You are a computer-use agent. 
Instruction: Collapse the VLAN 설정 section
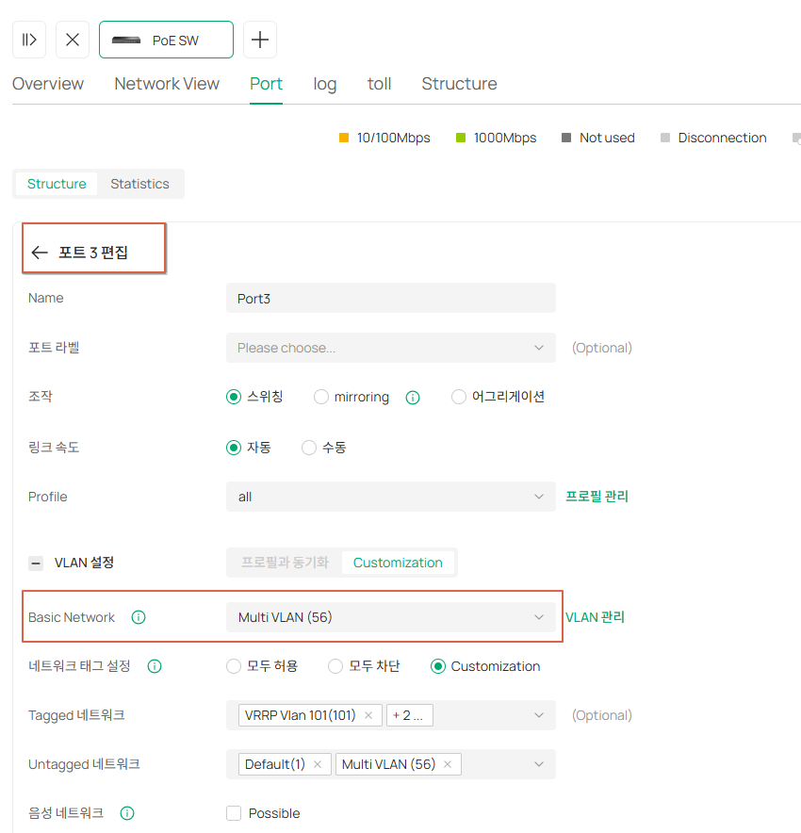pos(36,563)
